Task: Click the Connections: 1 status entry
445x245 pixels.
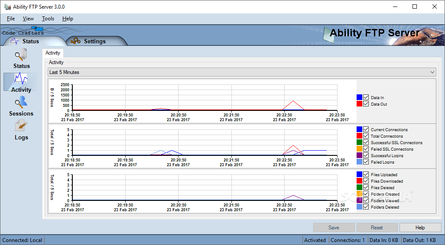Action: 348,240
